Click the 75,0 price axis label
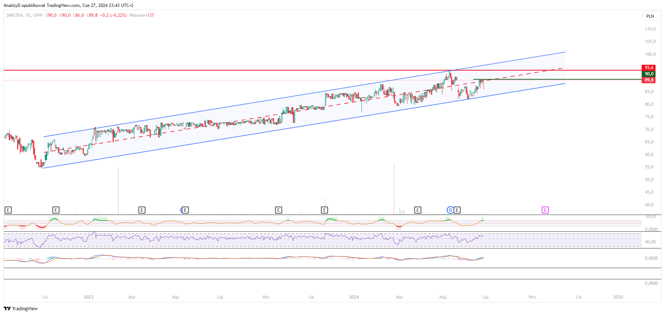Viewport: 665px width, 315px height. [649, 117]
